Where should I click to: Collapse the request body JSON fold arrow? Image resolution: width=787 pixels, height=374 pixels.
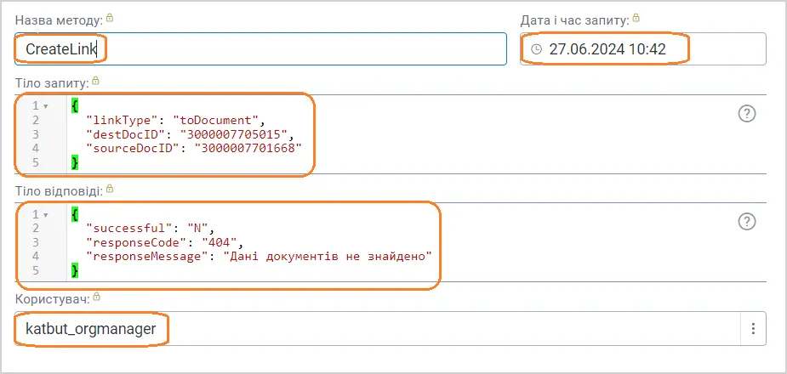45,106
